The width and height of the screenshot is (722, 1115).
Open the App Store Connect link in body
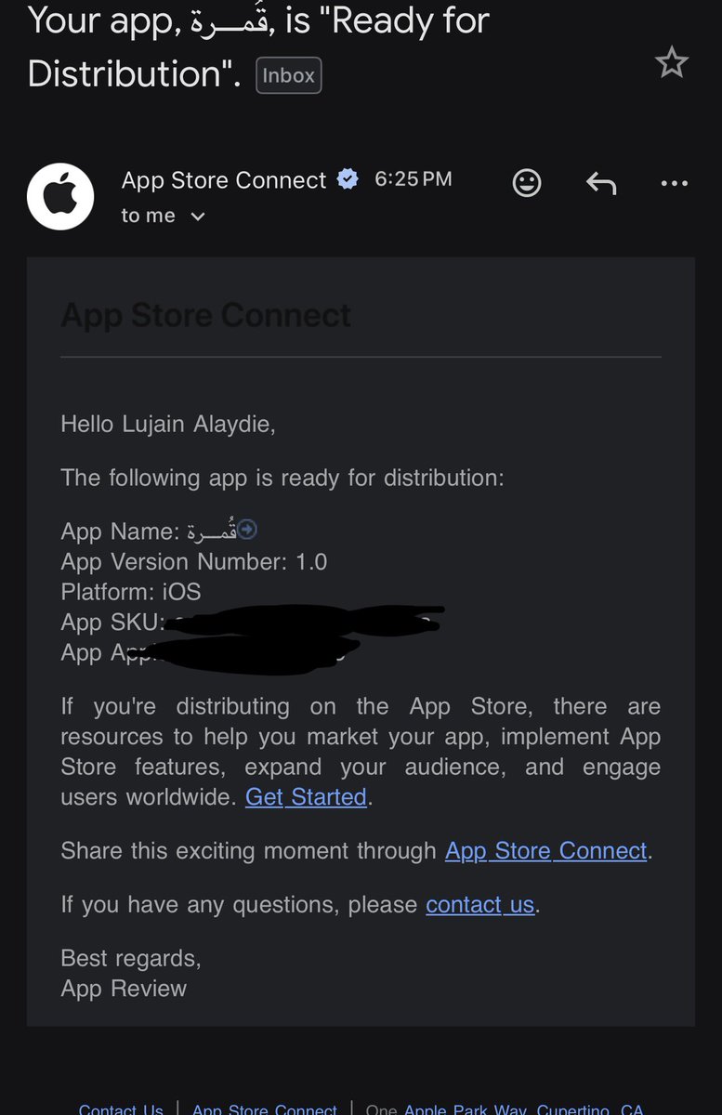point(546,851)
